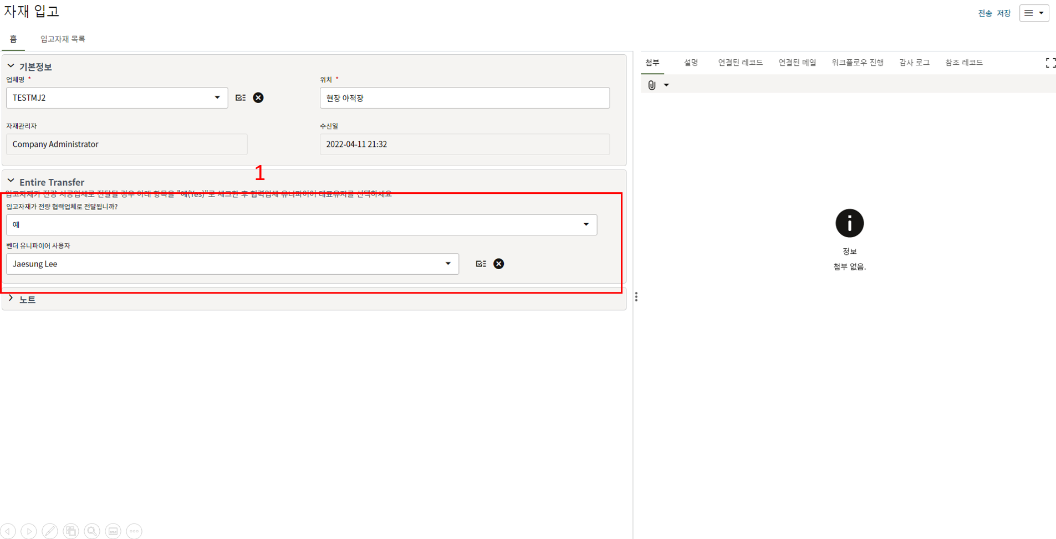Click the magnifier zoom slideshow icon
The width and height of the screenshot is (1056, 539).
(x=92, y=531)
